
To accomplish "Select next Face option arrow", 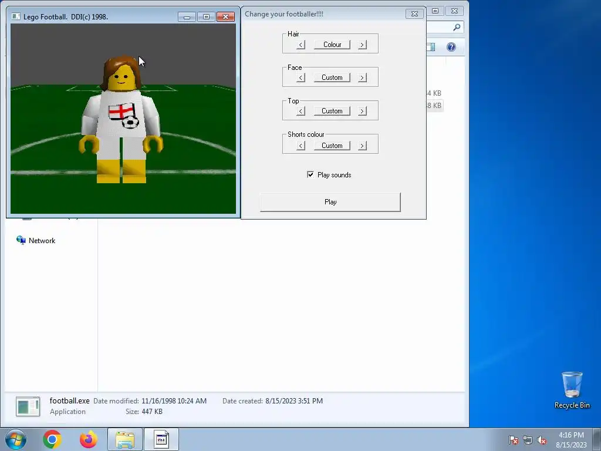I will pyautogui.click(x=362, y=78).
